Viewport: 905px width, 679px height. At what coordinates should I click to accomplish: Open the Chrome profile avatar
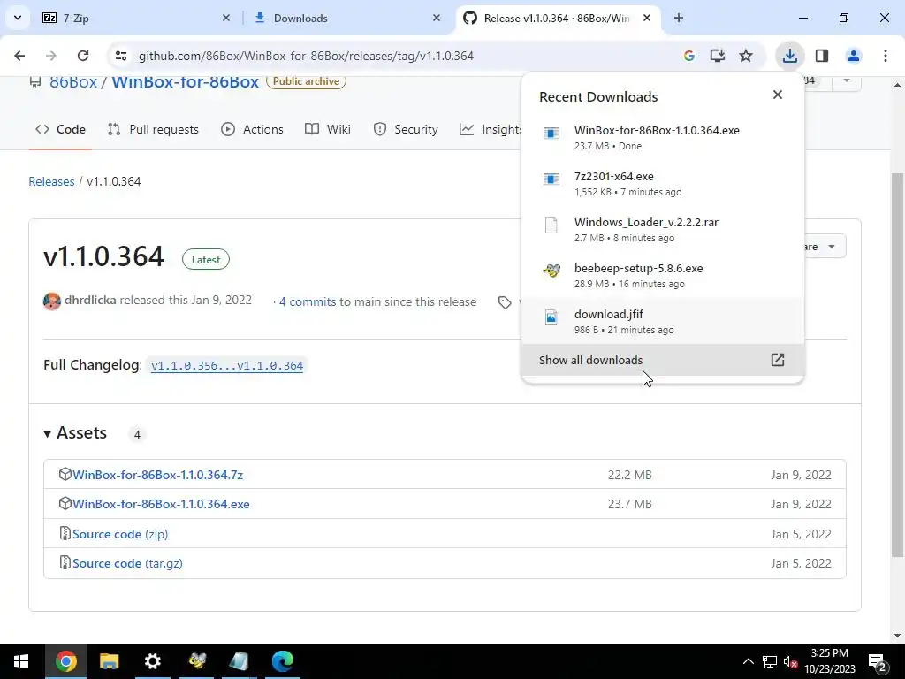pyautogui.click(x=853, y=56)
